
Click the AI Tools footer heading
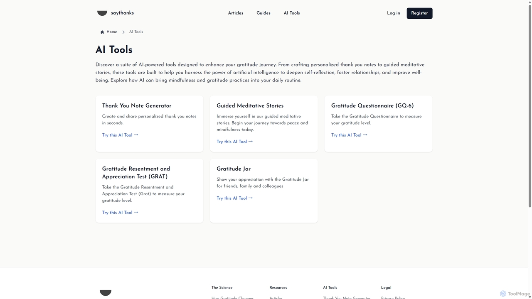tap(330, 287)
